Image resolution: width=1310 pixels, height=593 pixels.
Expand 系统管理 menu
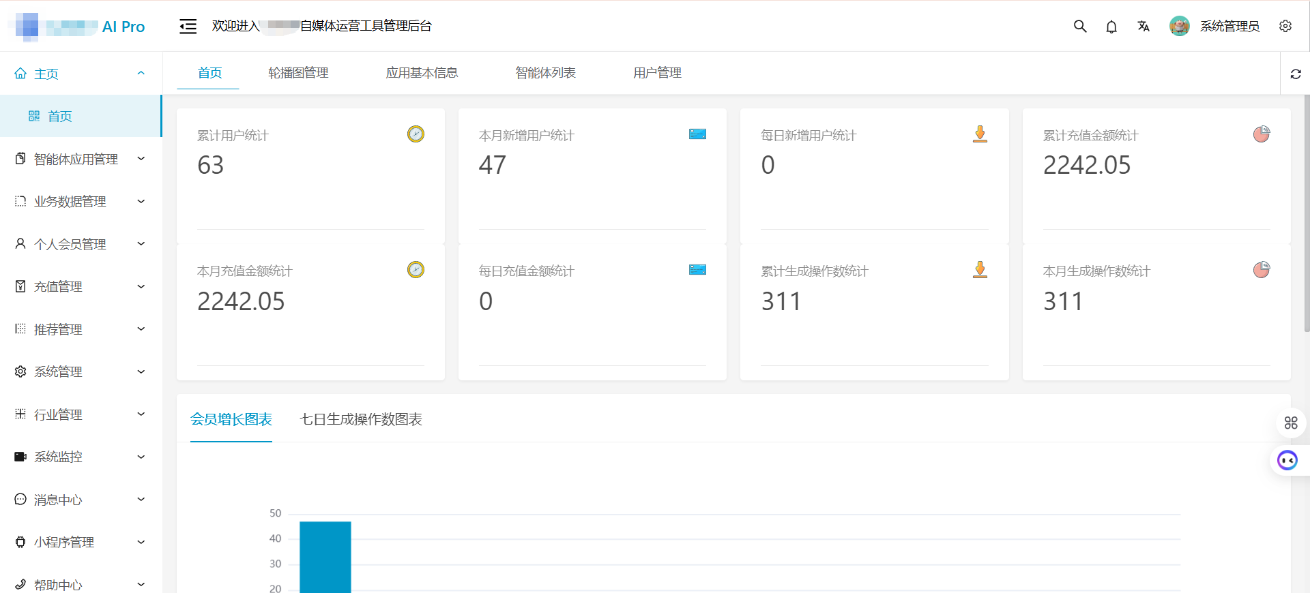(141, 371)
